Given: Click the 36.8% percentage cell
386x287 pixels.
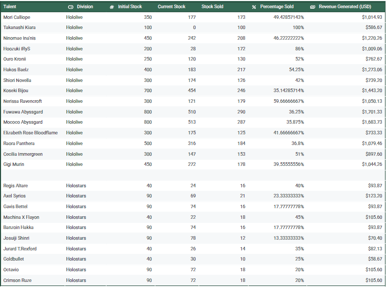Looking at the screenshot, I should pyautogui.click(x=297, y=143).
